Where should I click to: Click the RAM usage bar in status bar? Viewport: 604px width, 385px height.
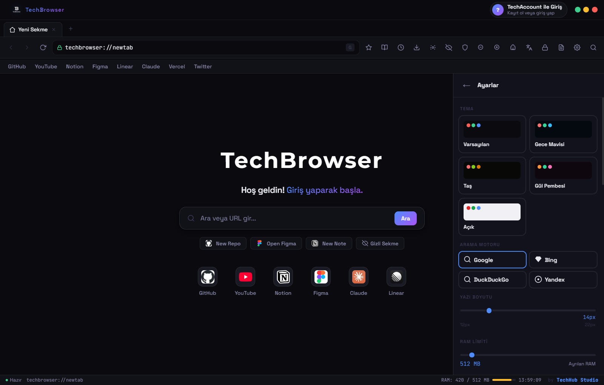click(504, 380)
